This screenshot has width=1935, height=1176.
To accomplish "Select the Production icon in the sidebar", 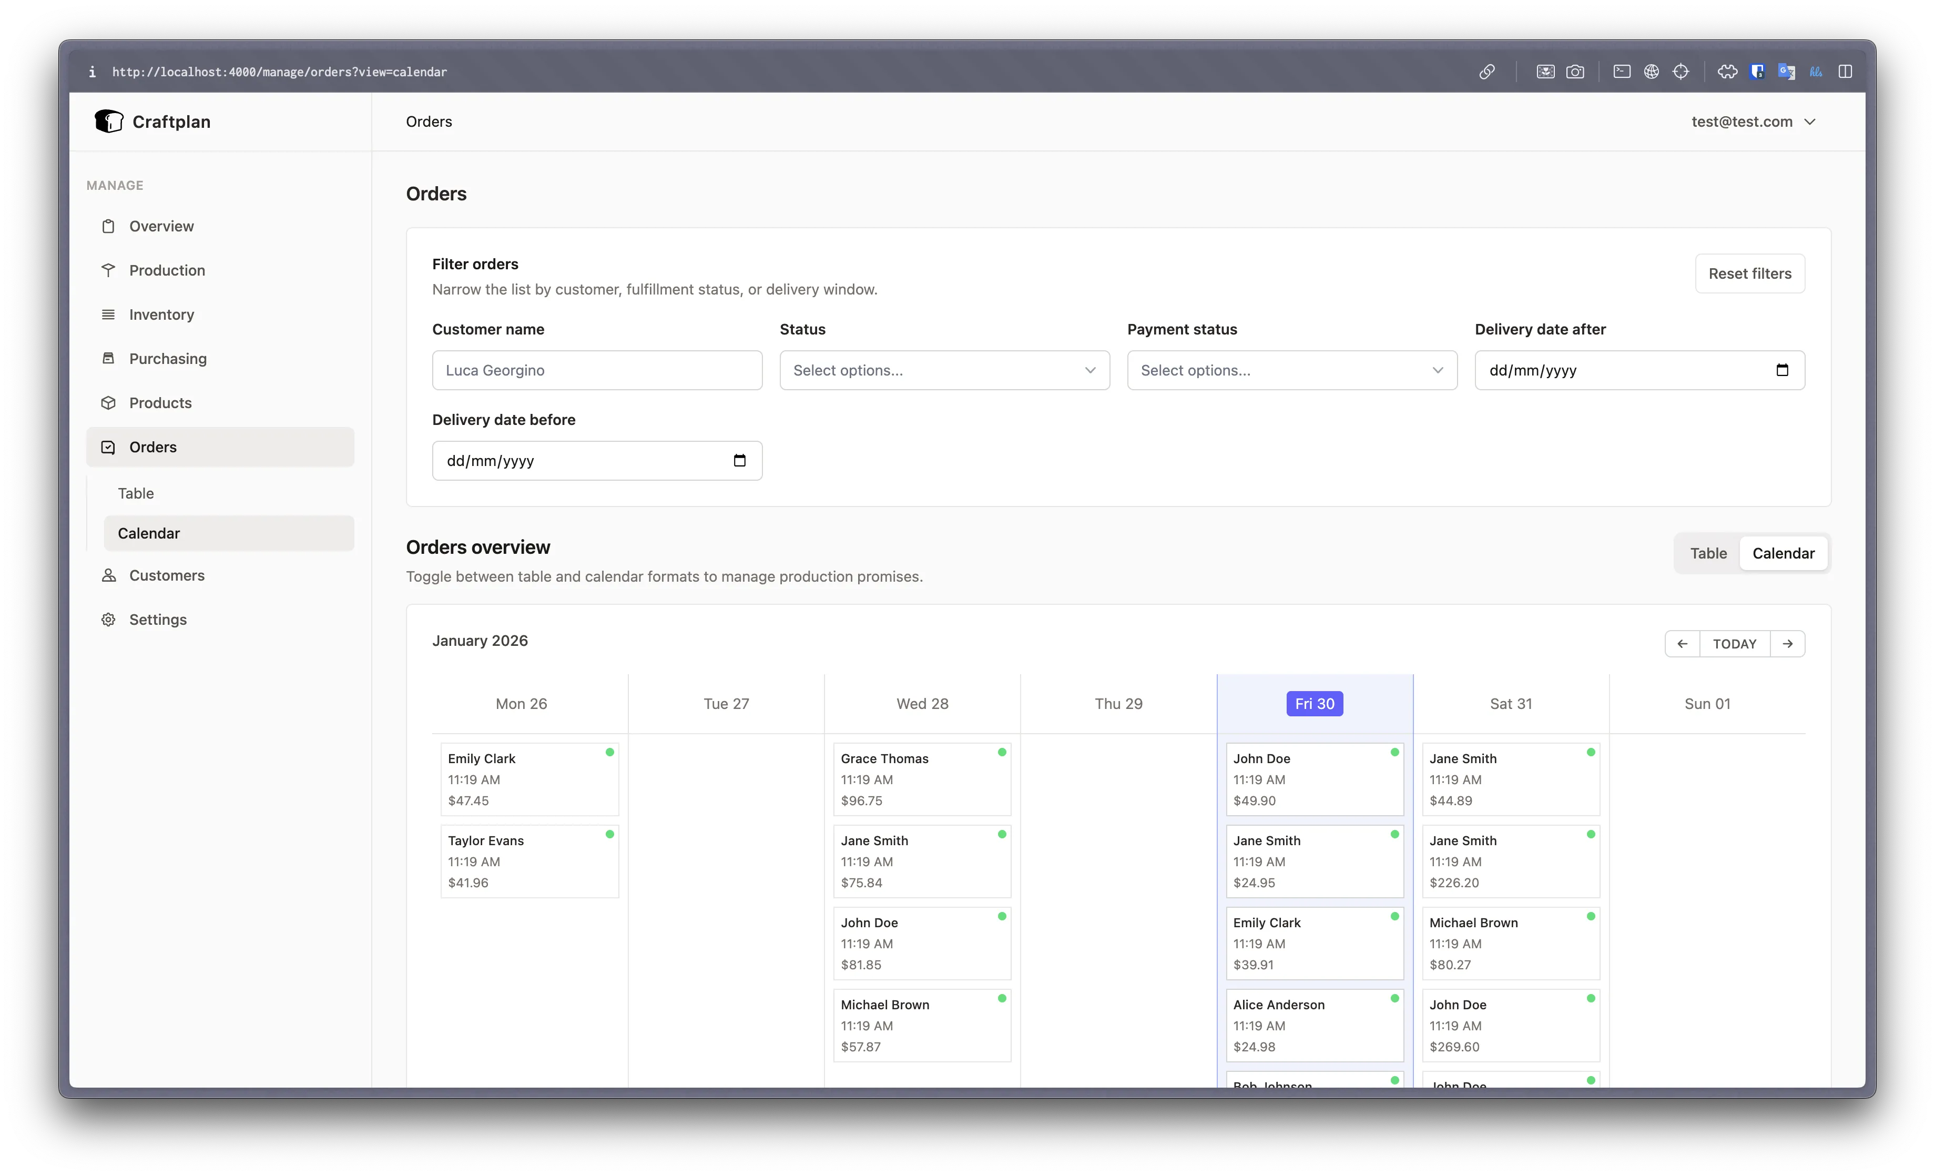I will (x=109, y=270).
